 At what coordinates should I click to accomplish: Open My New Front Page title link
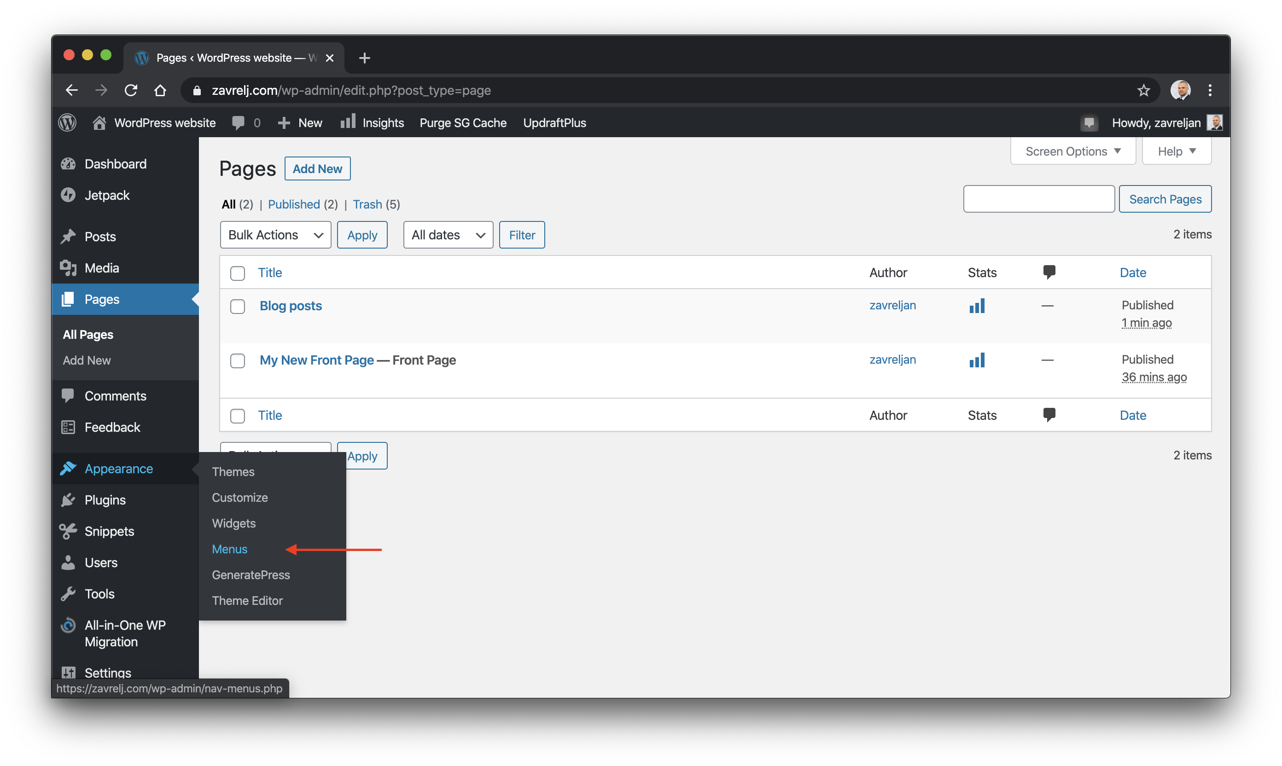(x=316, y=360)
